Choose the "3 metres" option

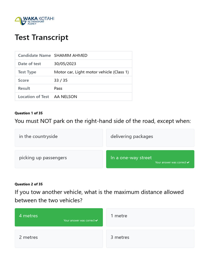click(x=150, y=238)
